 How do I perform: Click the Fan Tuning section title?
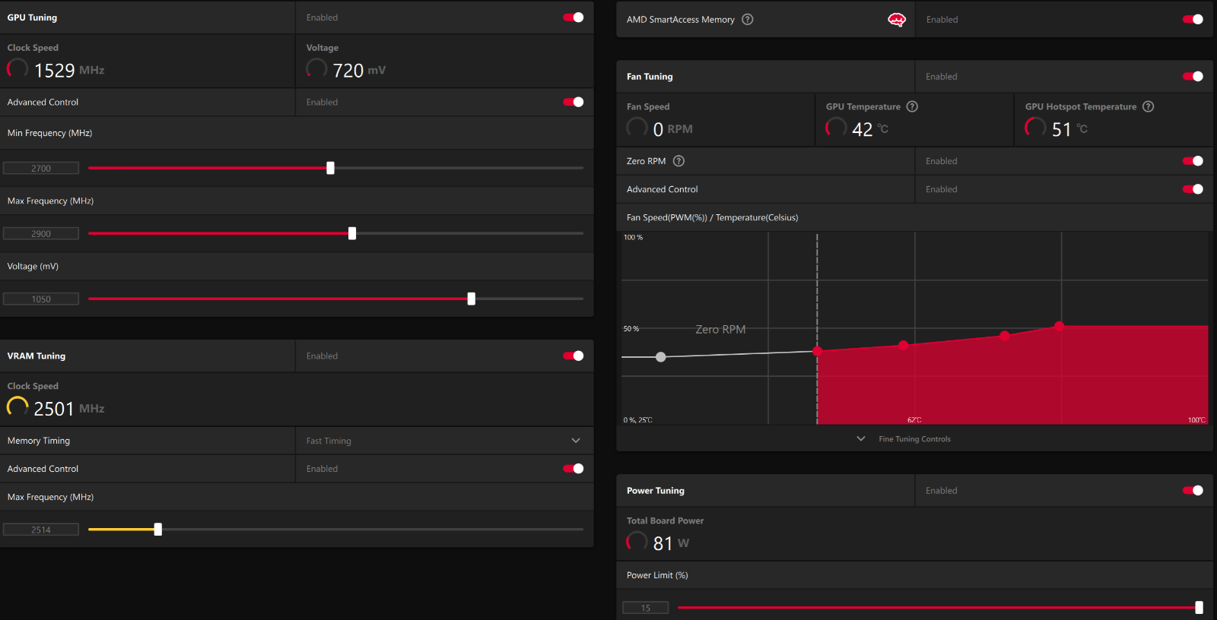[650, 77]
